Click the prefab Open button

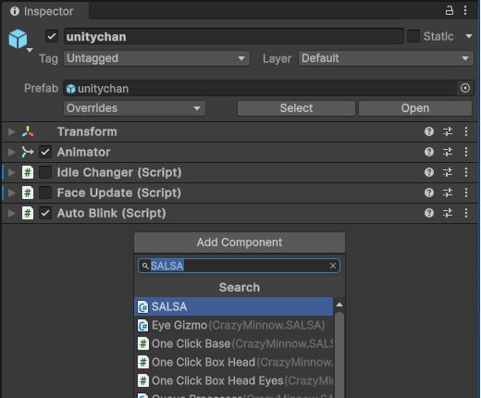point(415,108)
